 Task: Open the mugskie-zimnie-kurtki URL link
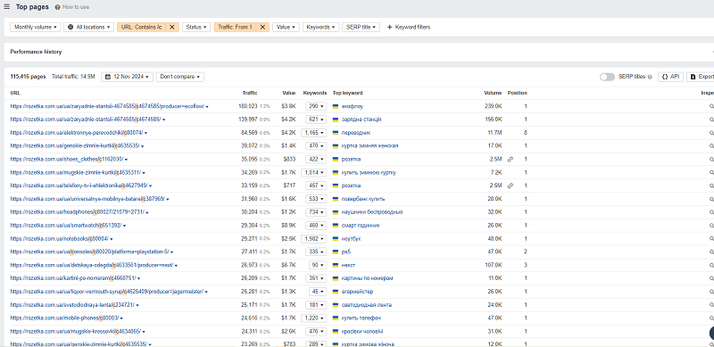(x=76, y=172)
